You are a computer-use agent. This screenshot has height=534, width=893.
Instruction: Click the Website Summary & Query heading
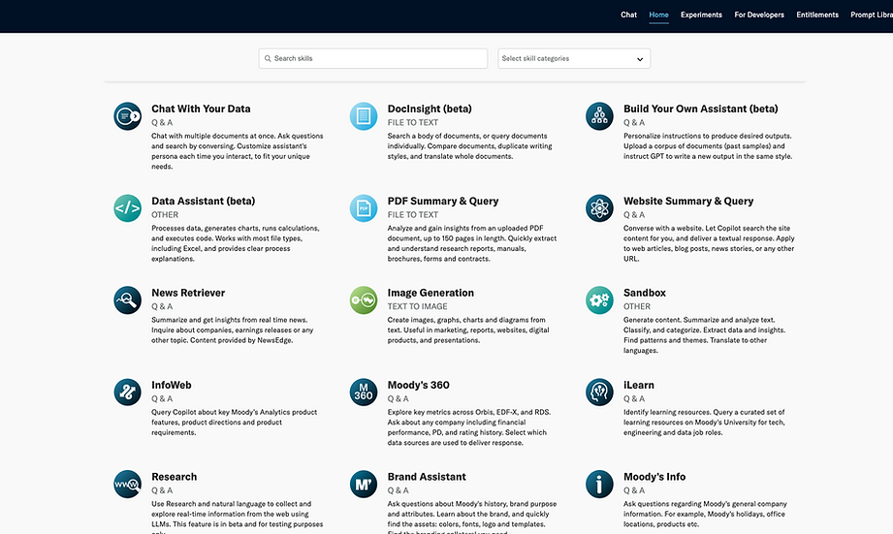[688, 201]
